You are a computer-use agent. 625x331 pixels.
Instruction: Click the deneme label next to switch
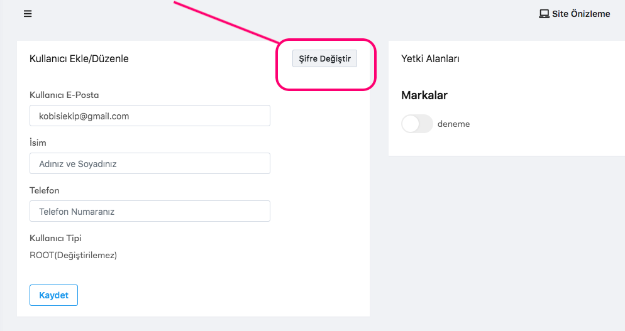[x=453, y=124]
